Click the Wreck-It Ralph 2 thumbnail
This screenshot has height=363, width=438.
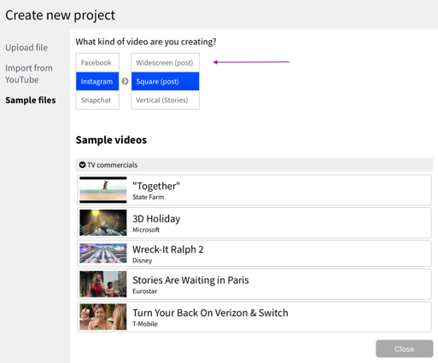coord(103,253)
